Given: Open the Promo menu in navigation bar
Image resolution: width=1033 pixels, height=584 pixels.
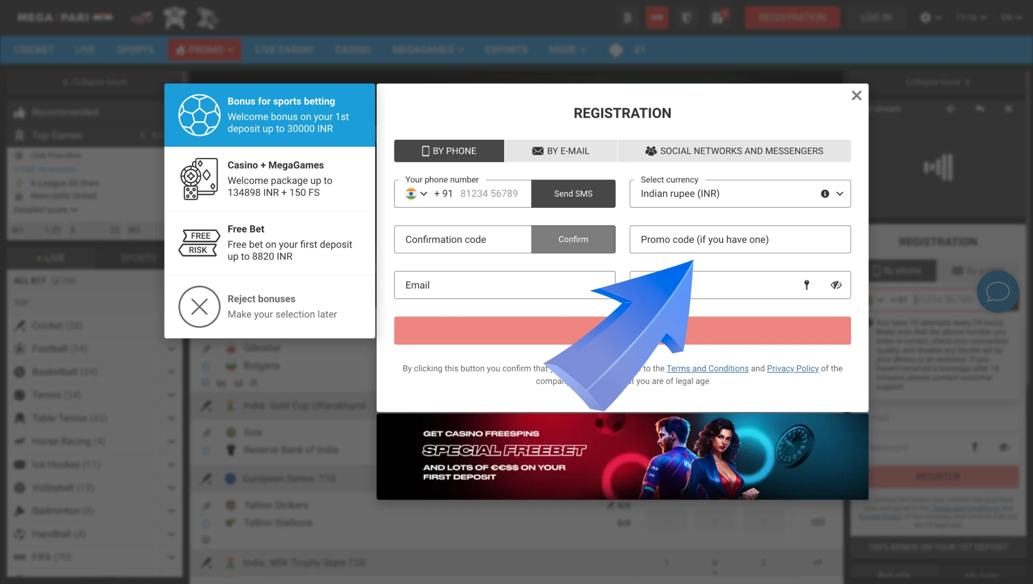Looking at the screenshot, I should click(204, 49).
